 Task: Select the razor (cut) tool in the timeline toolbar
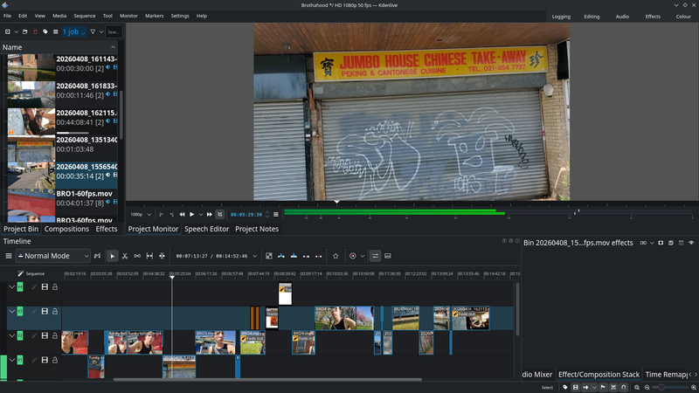[125, 256]
